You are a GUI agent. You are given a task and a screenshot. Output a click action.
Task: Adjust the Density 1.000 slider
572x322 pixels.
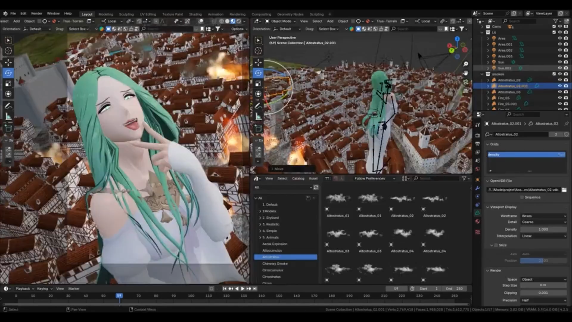point(543,229)
